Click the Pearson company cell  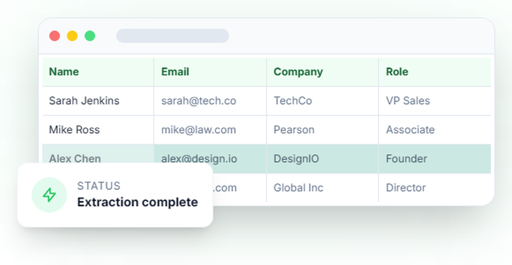(294, 130)
